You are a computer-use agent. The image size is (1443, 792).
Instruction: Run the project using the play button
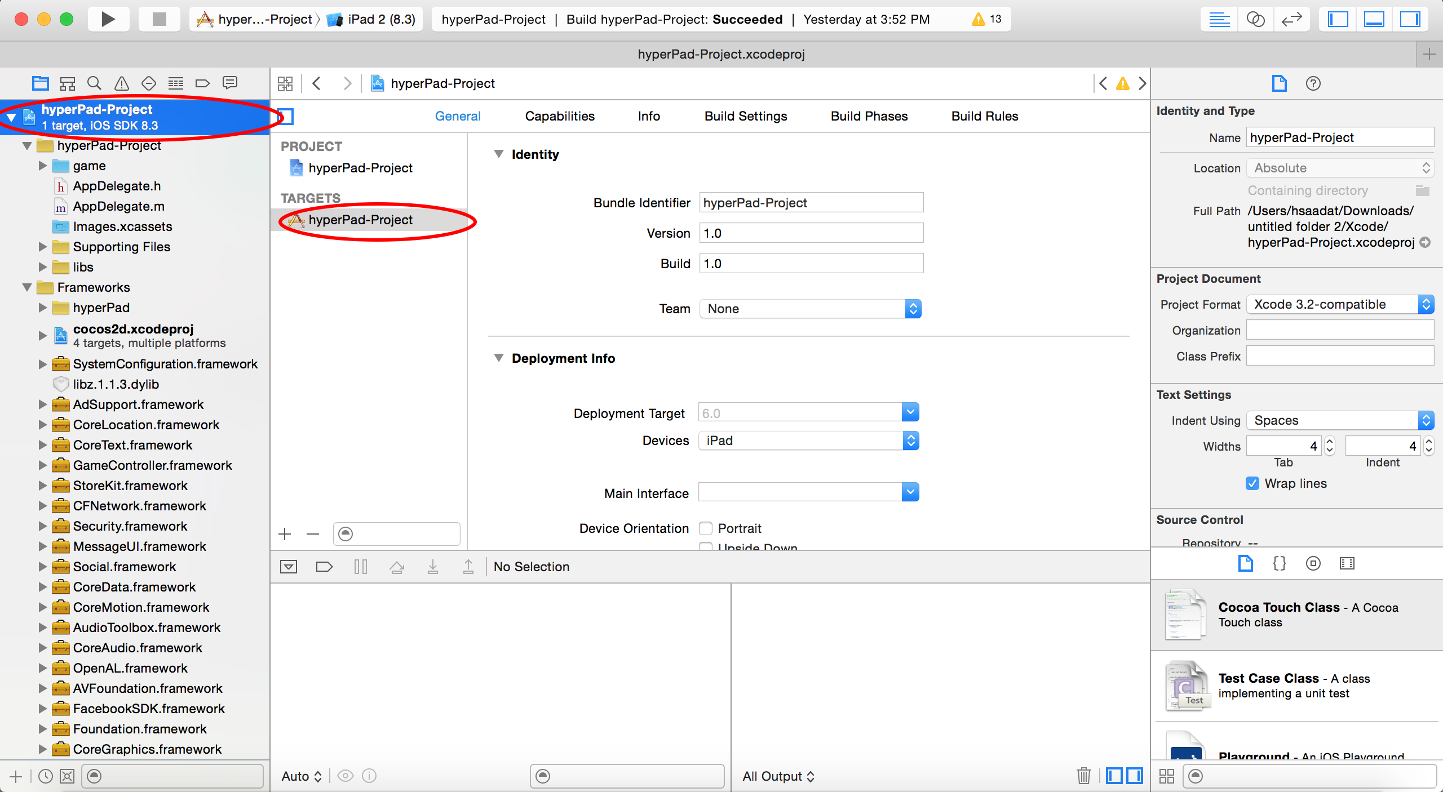click(108, 19)
